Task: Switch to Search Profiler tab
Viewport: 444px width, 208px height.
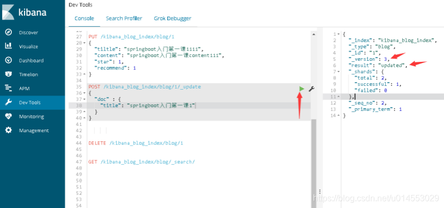Action: (x=124, y=18)
